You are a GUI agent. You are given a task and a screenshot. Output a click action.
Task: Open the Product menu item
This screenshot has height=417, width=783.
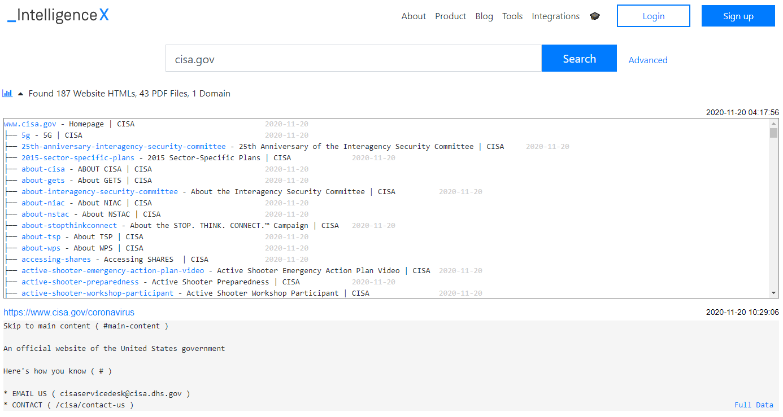[x=450, y=16]
